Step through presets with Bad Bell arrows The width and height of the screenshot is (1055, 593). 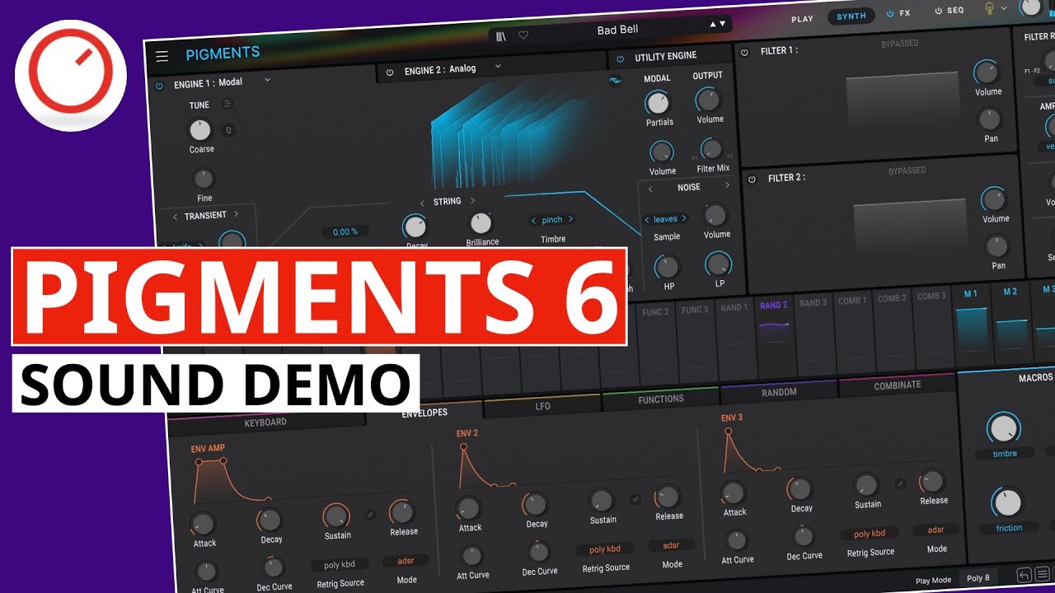tap(718, 24)
